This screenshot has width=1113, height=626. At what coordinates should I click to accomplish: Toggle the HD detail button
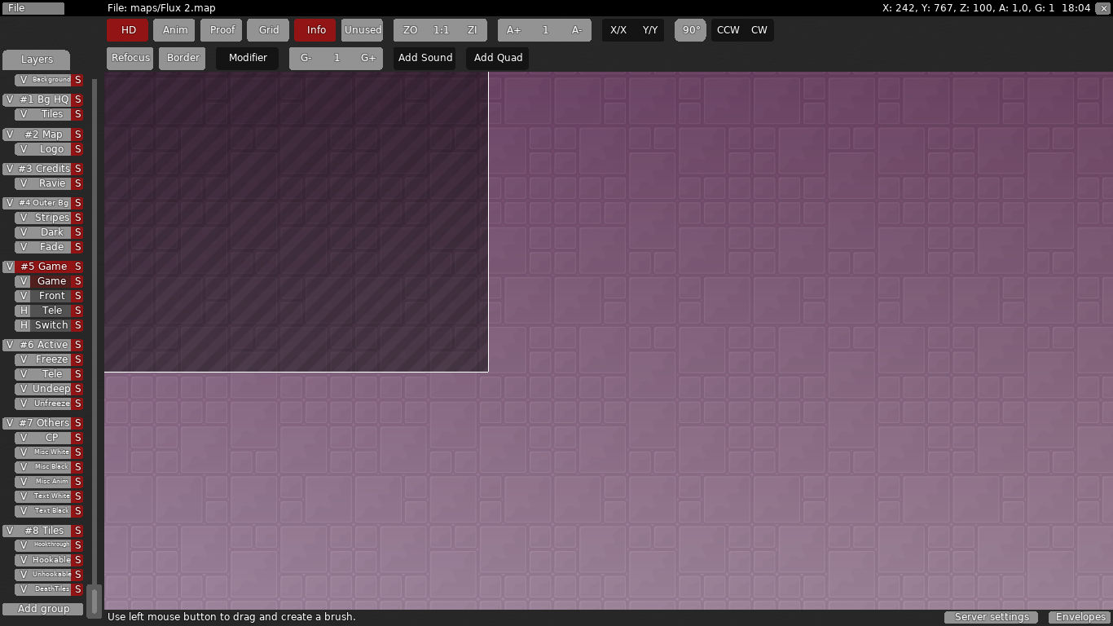tap(128, 30)
